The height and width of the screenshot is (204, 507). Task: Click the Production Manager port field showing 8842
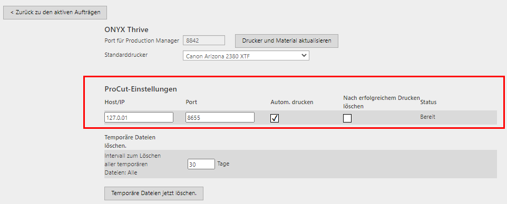pos(204,40)
